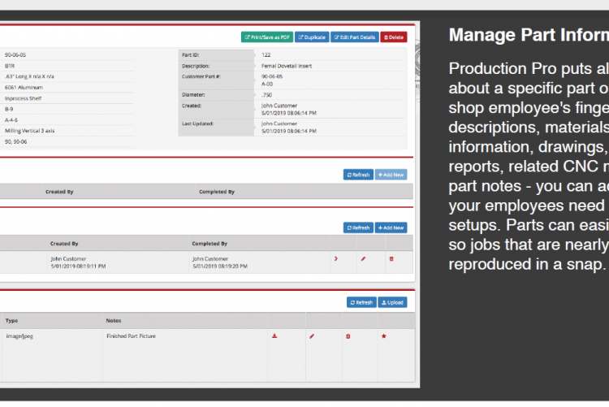This screenshot has height=407, width=609.
Task: Add New entry in empty list section
Action: pos(391,175)
